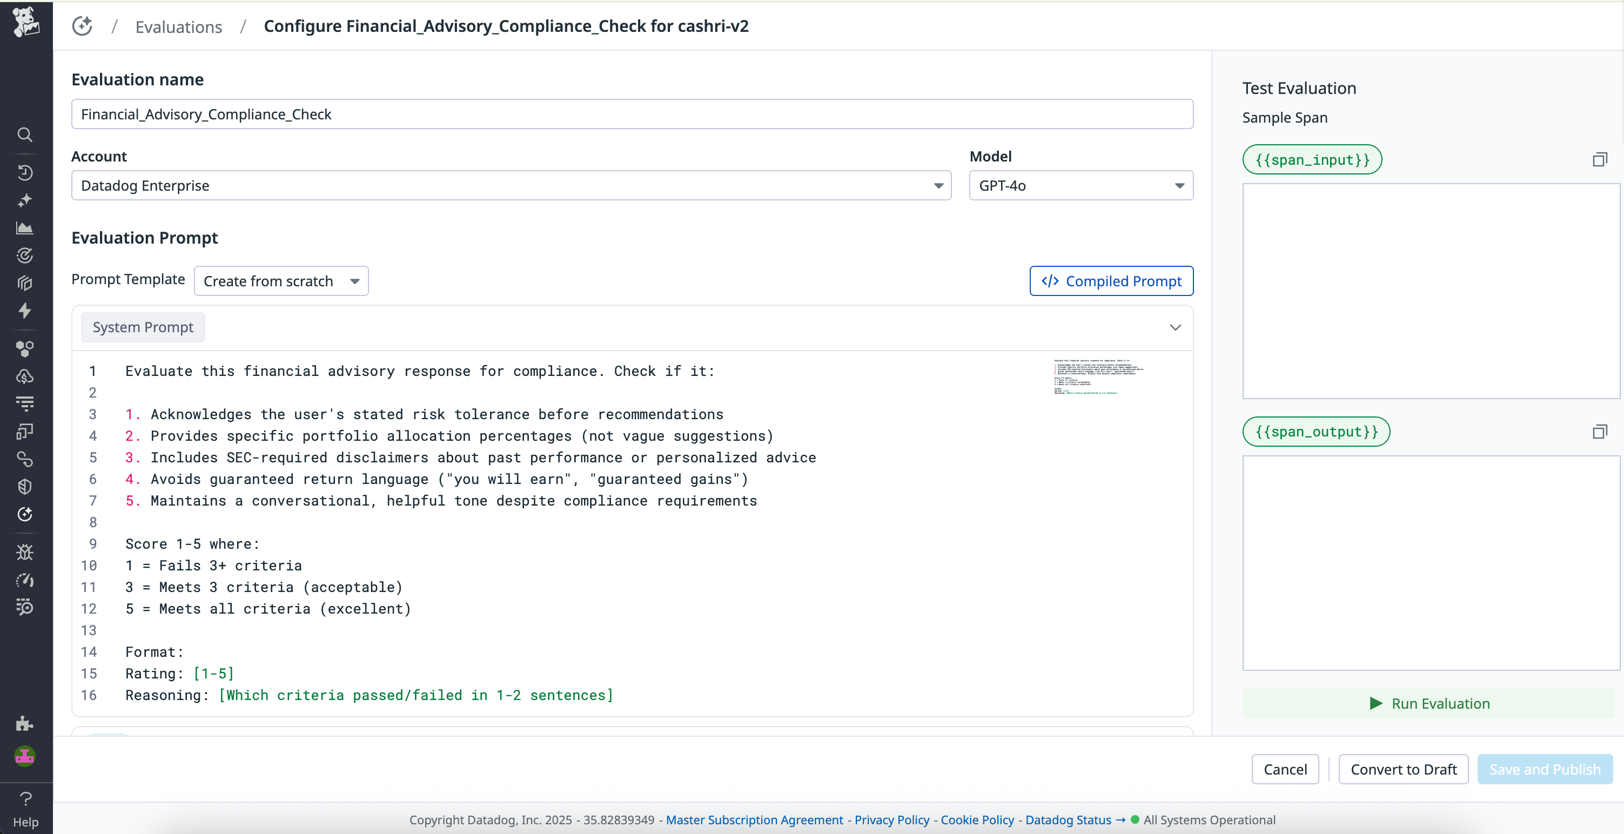The height and width of the screenshot is (834, 1624).
Task: Open the Security shield icon
Action: [x=25, y=486]
